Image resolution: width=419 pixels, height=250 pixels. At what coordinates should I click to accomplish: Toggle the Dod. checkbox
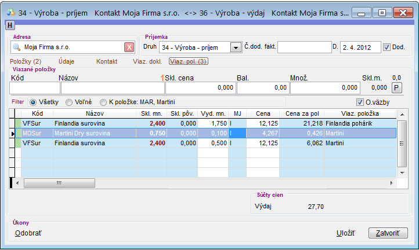388,47
